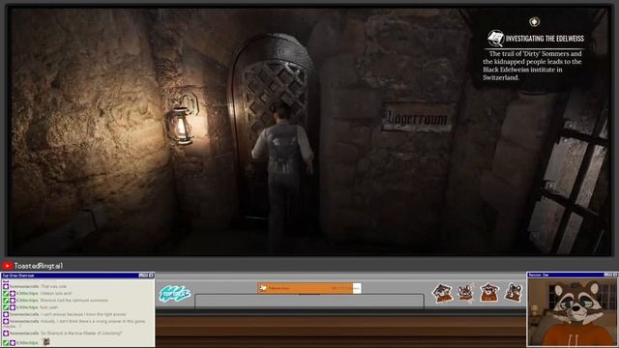Click the webcam window title bar
This screenshot has height=348, width=619.
tap(573, 275)
